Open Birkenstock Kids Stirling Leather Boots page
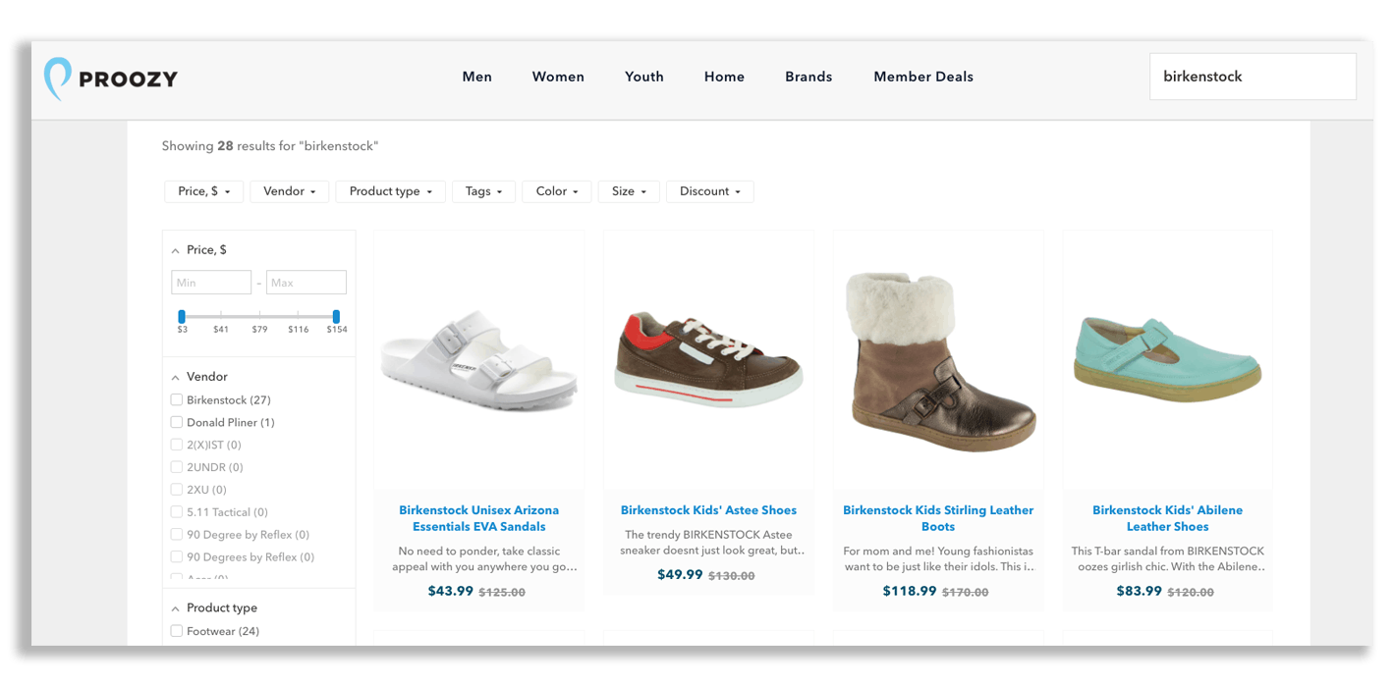 tap(937, 517)
